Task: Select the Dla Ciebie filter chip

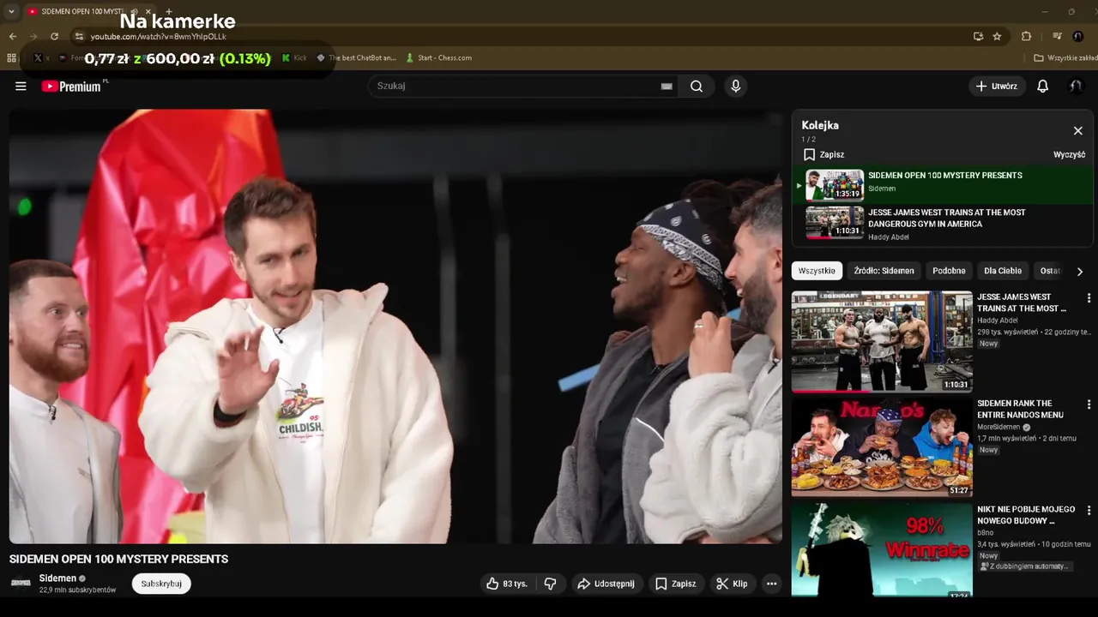Action: [1003, 271]
